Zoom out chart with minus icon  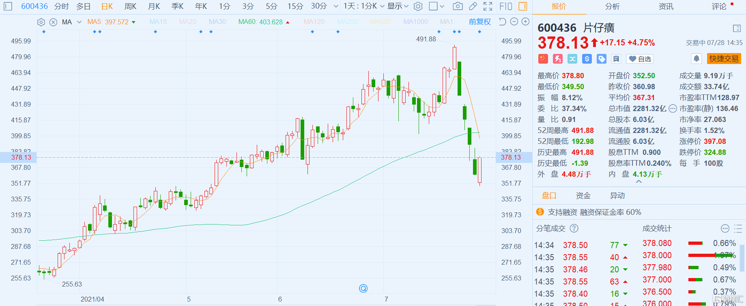(x=514, y=22)
